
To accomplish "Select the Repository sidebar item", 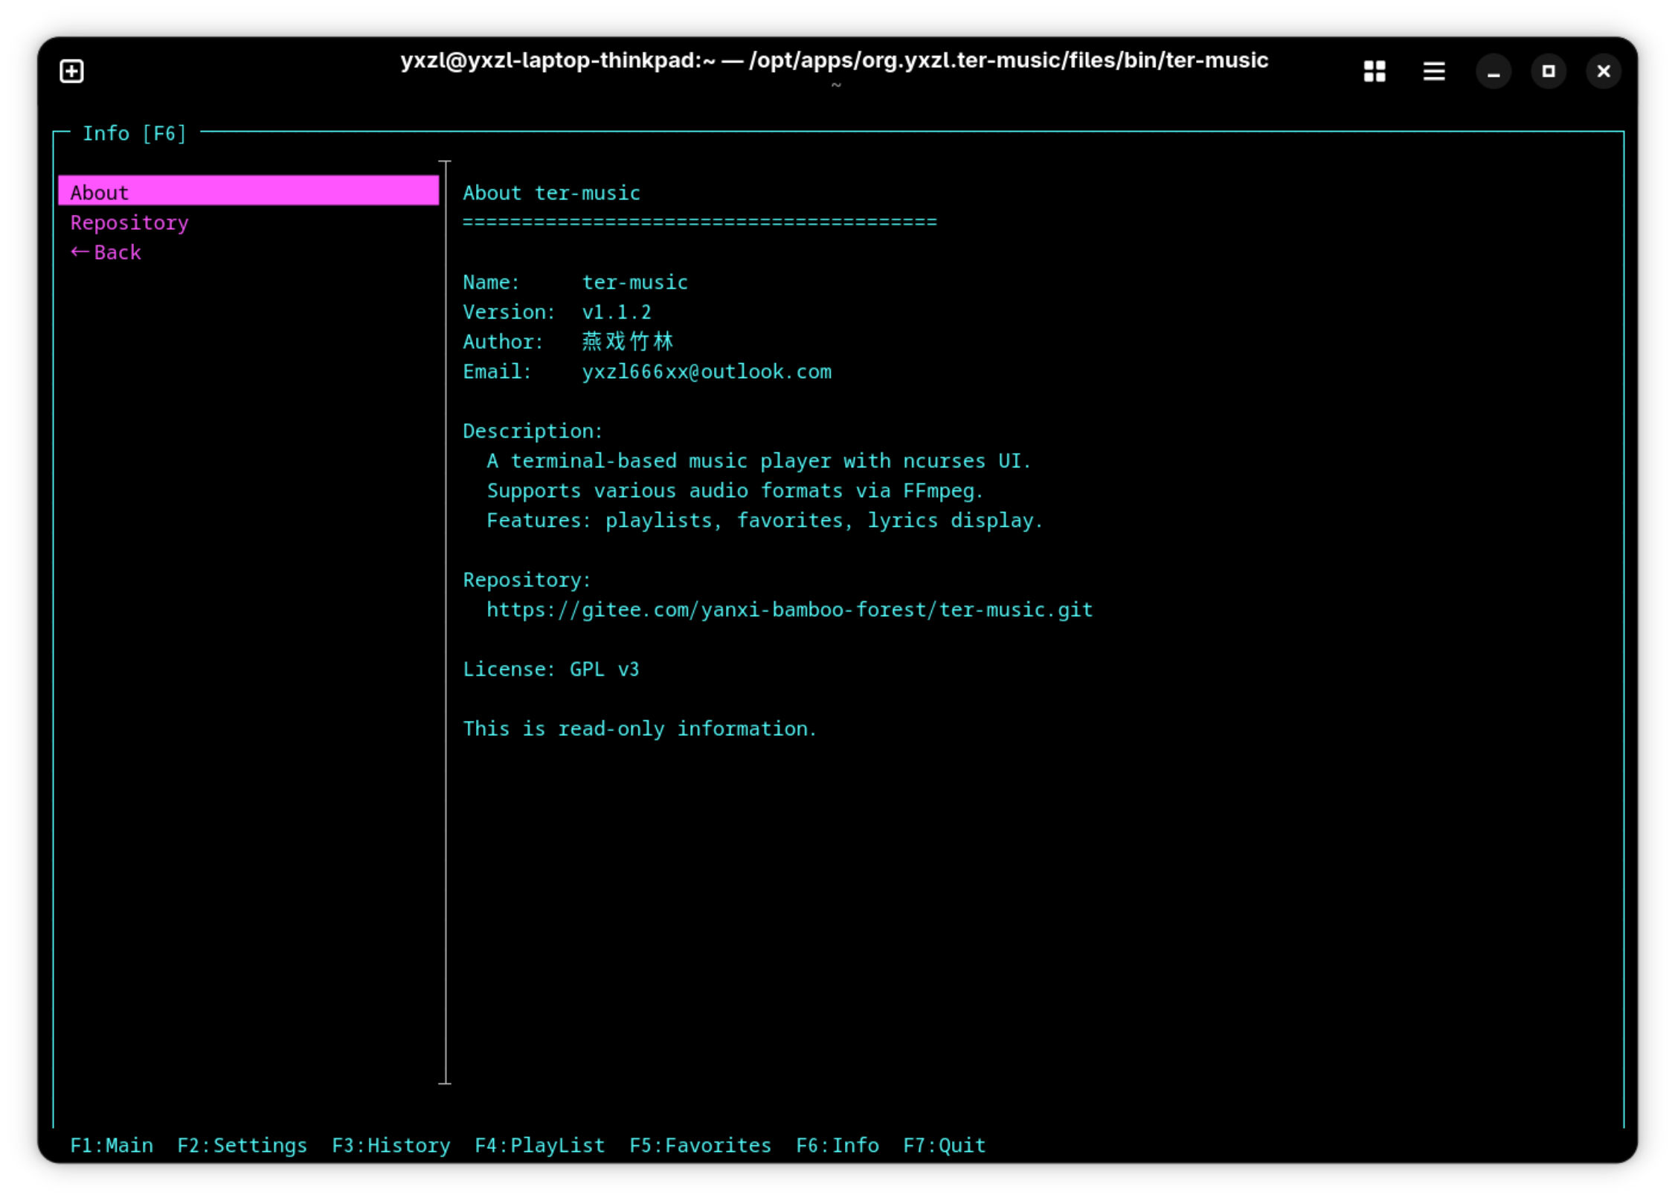I will pyautogui.click(x=129, y=222).
